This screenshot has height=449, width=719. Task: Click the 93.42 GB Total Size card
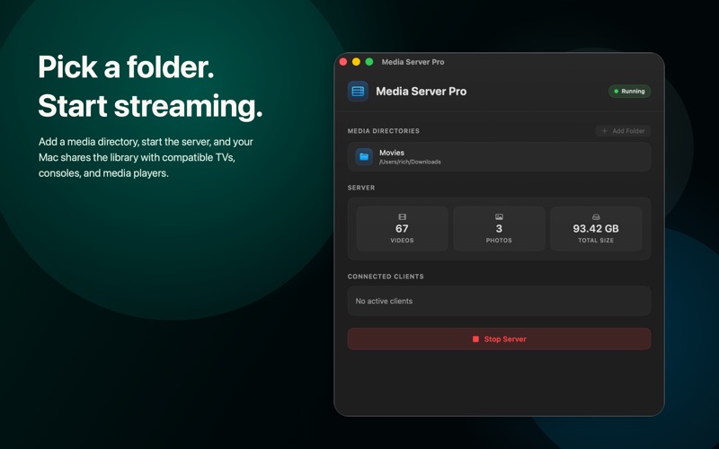click(596, 228)
